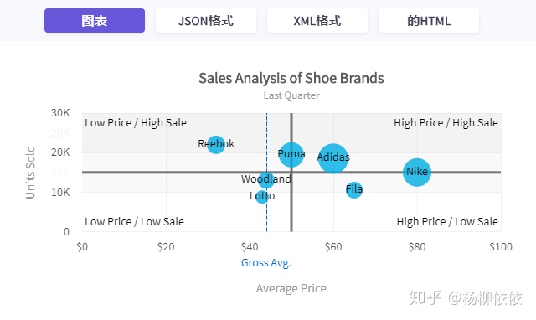536x320 pixels.
Task: Click the High Price / High Sale quadrant label
Action: [446, 123]
